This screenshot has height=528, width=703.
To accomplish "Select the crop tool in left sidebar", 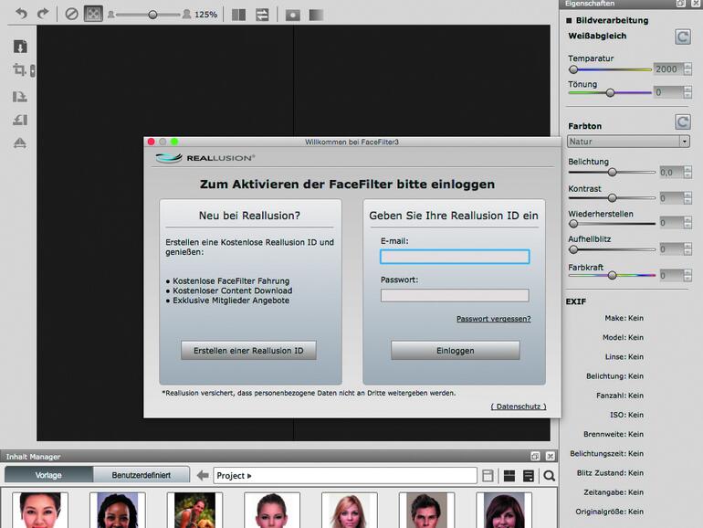I will pyautogui.click(x=19, y=69).
